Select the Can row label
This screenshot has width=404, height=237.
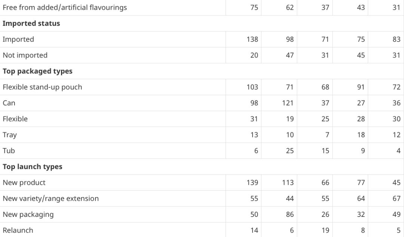pyautogui.click(x=9, y=103)
